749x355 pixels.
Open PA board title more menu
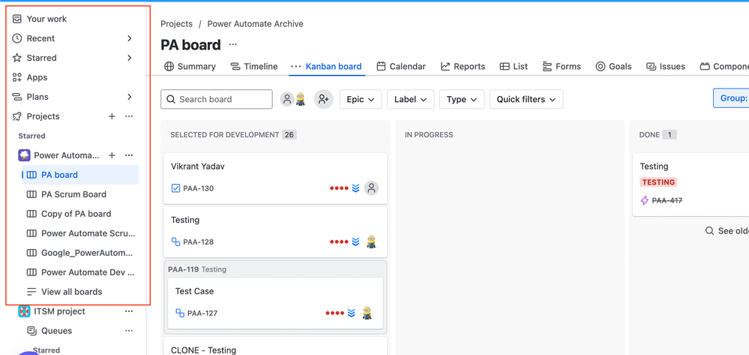(x=232, y=44)
